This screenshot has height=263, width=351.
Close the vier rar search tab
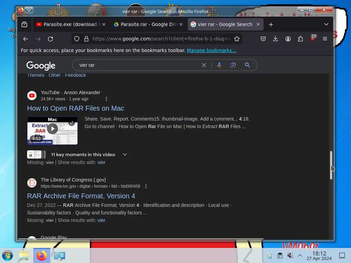tap(258, 24)
